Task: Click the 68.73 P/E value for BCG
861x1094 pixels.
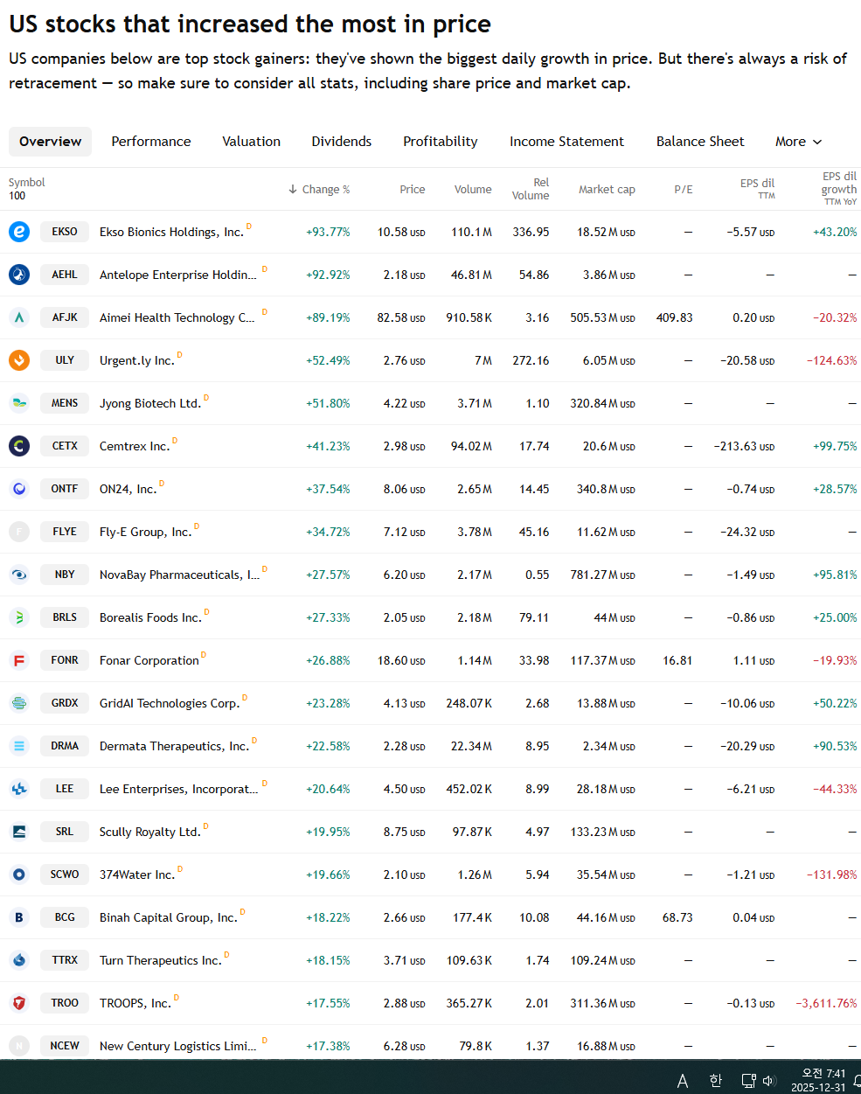Action: (x=677, y=917)
